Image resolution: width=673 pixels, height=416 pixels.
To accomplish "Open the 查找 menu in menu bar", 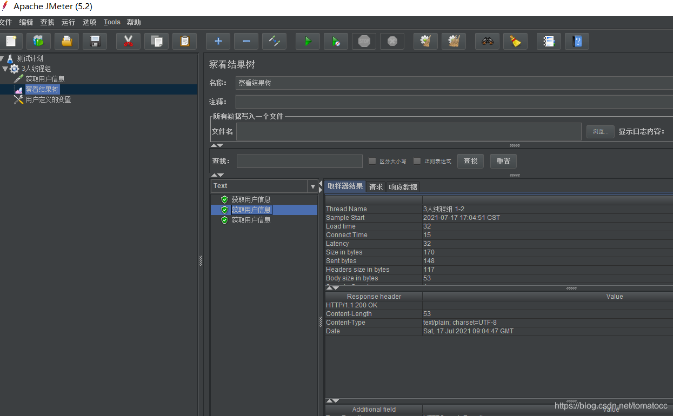I will (48, 22).
